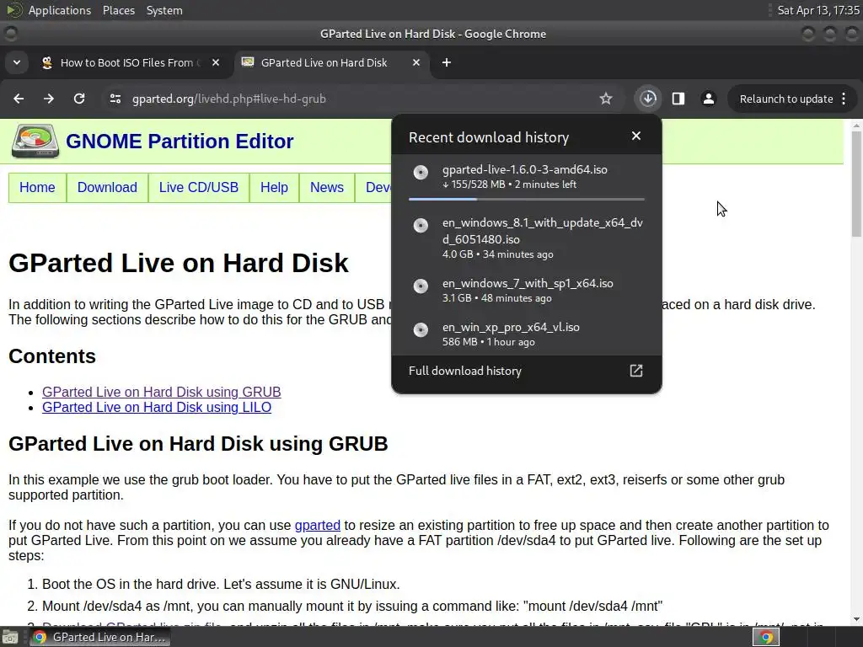This screenshot has height=647, width=863.
Task: Open full download history external-link icon
Action: (x=636, y=371)
